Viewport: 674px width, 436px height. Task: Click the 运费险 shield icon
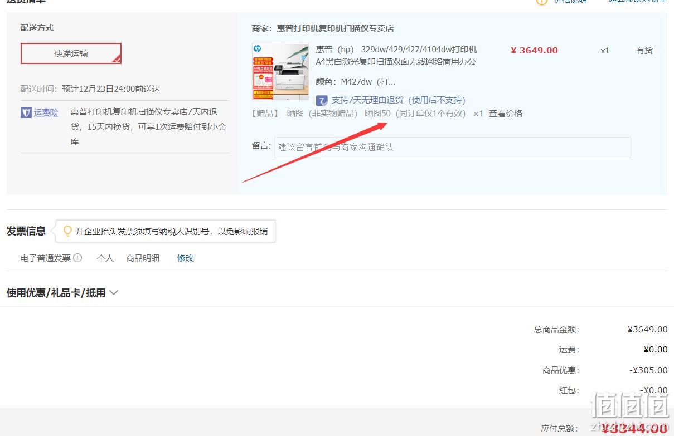click(x=26, y=112)
